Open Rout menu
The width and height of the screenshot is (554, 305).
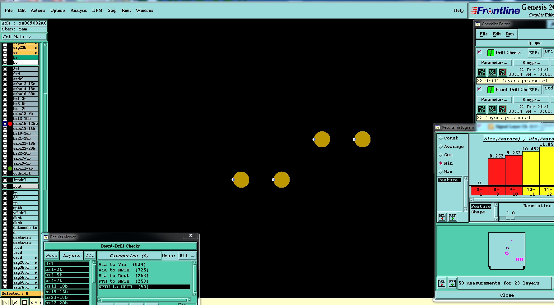pyautogui.click(x=126, y=11)
